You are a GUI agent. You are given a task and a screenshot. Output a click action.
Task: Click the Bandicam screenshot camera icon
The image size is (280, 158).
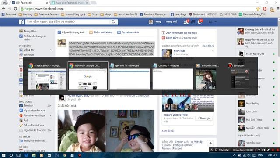[264, 150]
